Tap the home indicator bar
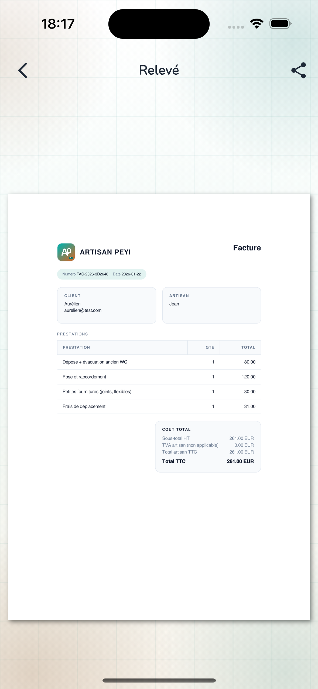 click(159, 680)
